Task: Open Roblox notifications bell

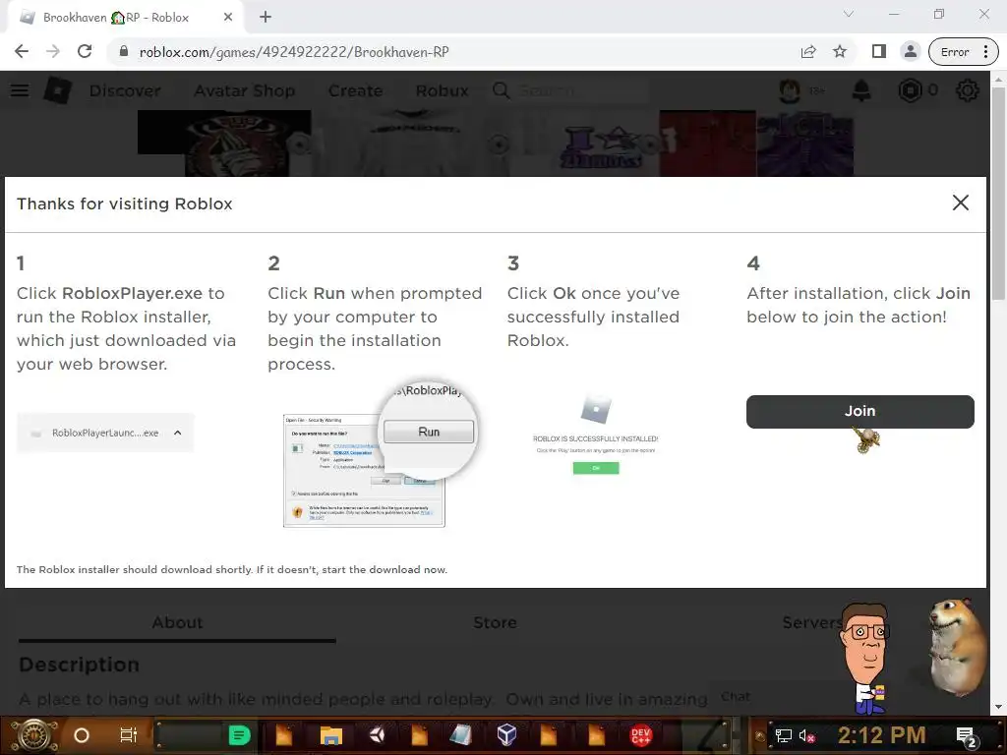Action: tap(861, 90)
